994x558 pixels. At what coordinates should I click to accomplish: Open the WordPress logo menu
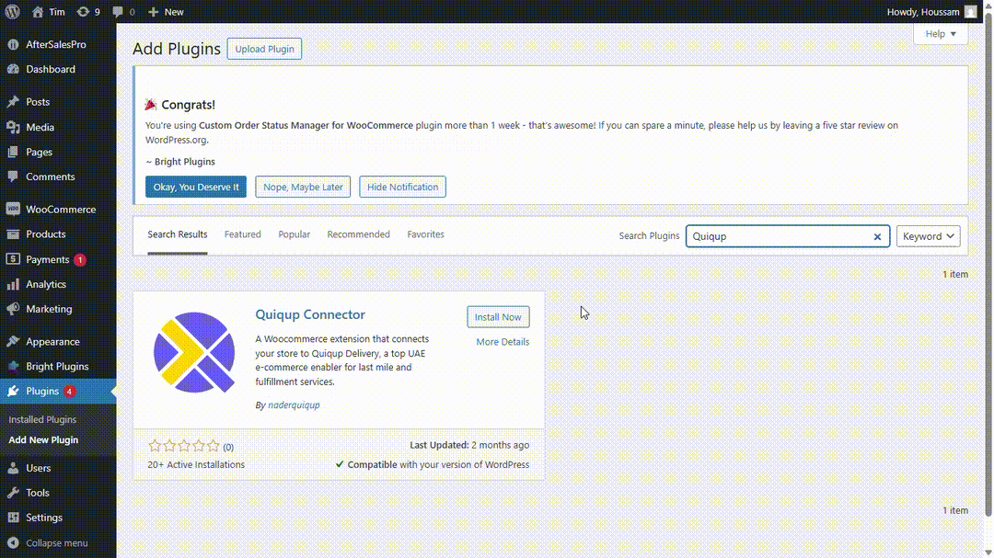13,11
